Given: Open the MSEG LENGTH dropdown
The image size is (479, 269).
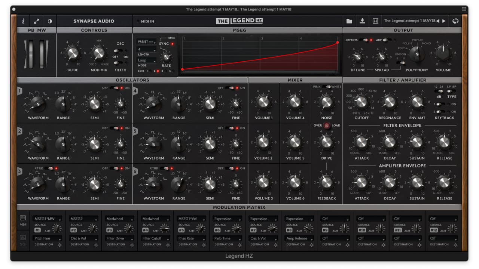Looking at the screenshot, I should (146, 49).
